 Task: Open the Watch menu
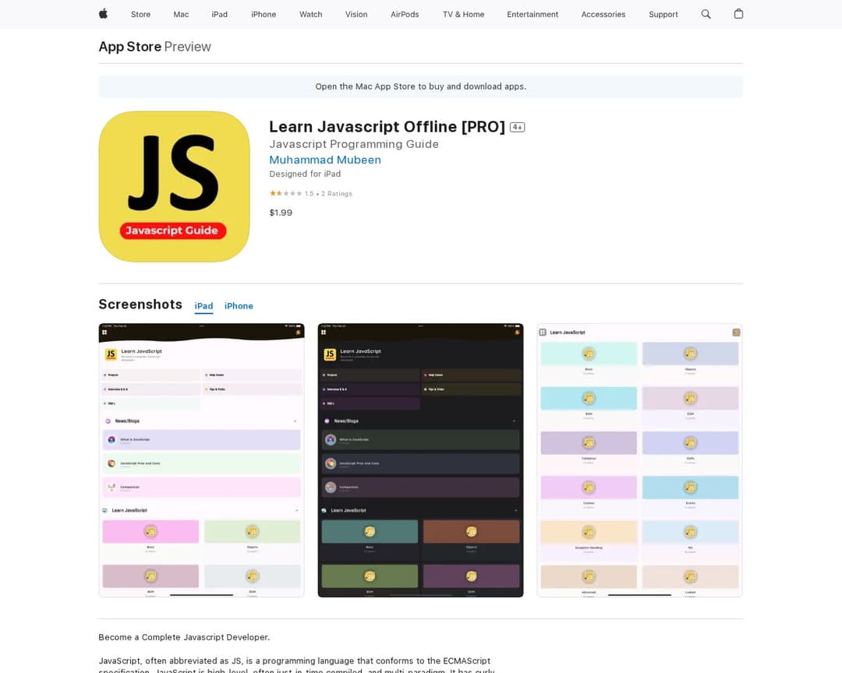[x=311, y=15]
